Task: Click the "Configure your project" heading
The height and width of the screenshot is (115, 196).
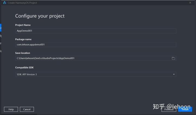Action: [40, 16]
